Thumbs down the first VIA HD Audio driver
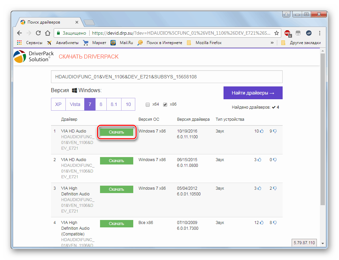339x260 pixels. click(x=275, y=131)
